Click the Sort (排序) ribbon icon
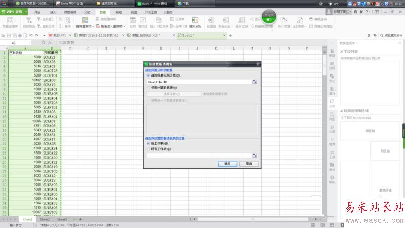 [67, 21]
